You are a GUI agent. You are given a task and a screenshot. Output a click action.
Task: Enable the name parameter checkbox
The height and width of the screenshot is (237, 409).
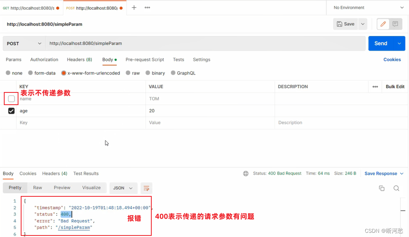11,99
